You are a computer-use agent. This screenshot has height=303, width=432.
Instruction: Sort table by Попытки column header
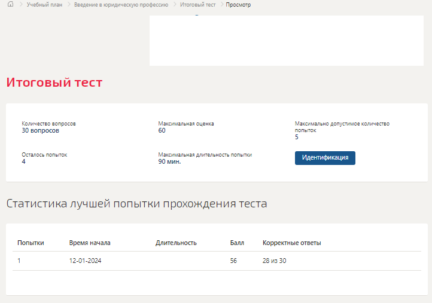click(x=31, y=243)
